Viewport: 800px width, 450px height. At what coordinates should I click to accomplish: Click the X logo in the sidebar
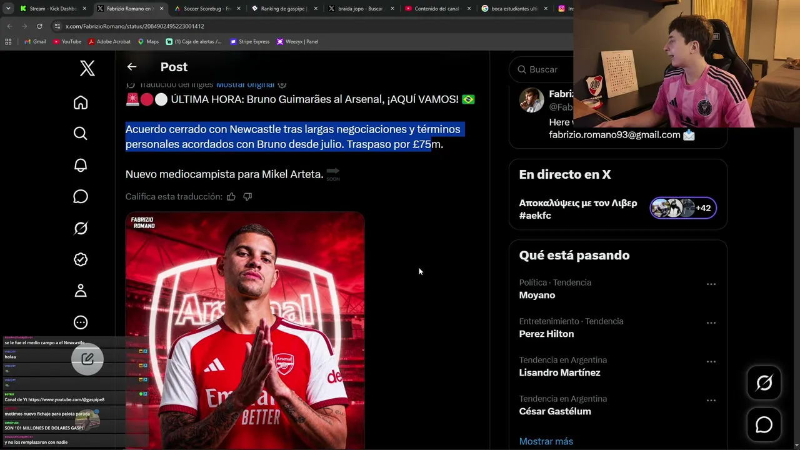click(87, 68)
